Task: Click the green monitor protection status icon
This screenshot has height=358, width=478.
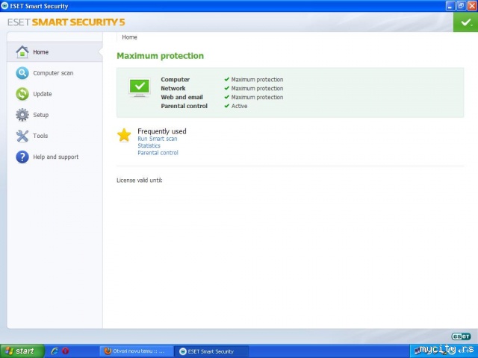Action: 140,88
